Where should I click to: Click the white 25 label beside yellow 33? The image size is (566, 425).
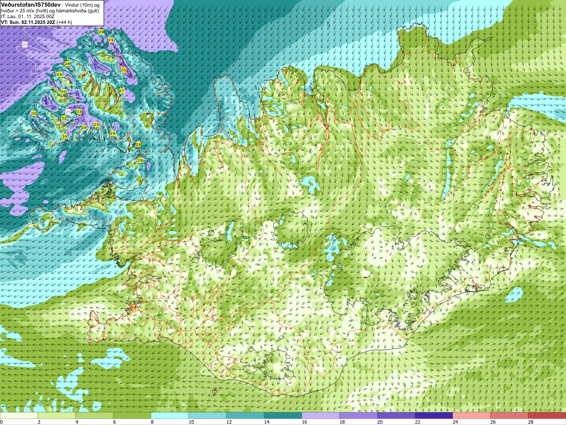(x=69, y=111)
